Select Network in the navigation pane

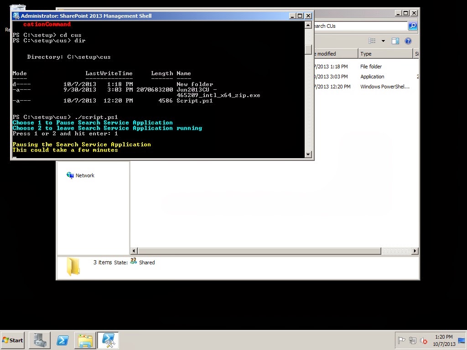(x=85, y=175)
